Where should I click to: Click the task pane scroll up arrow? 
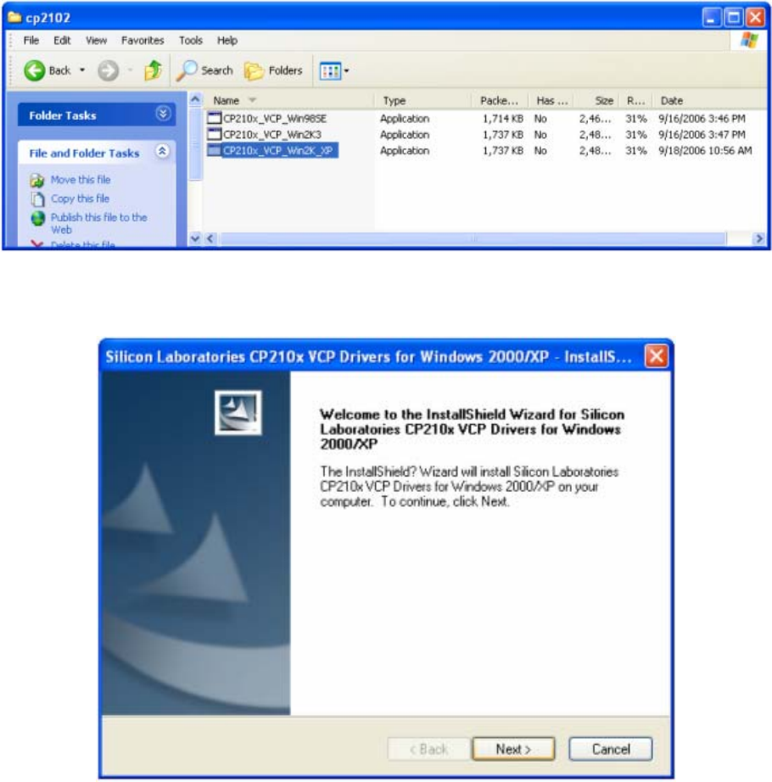[195, 98]
